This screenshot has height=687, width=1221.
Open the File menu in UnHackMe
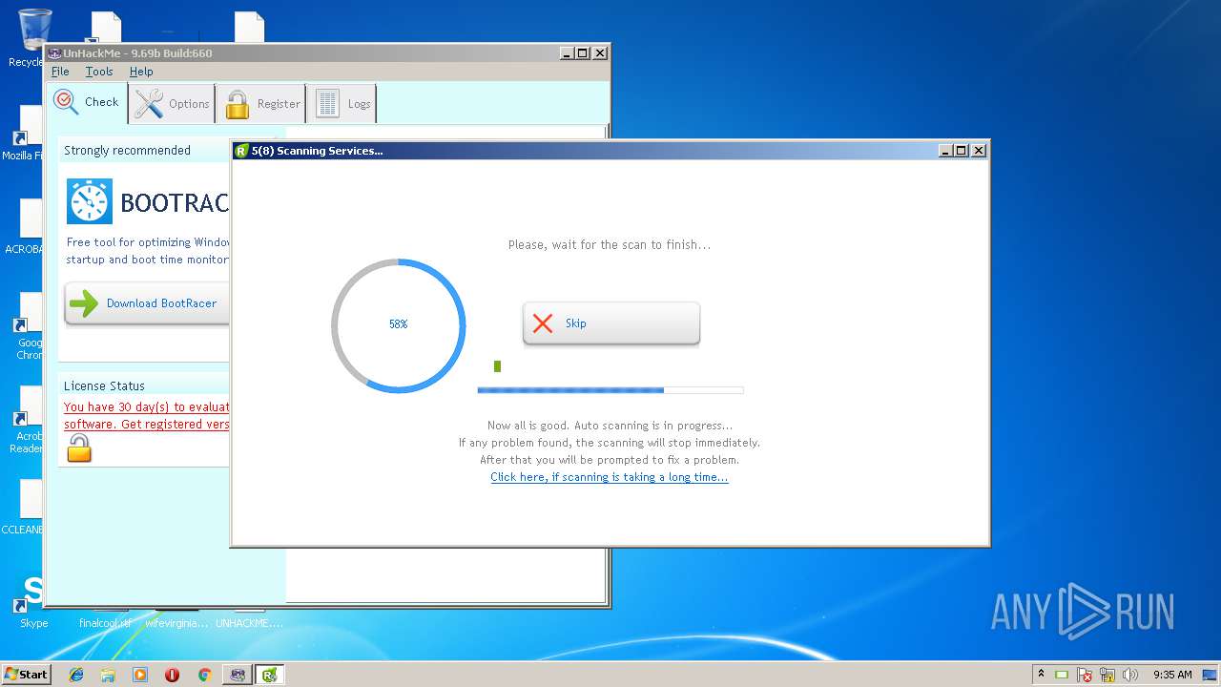60,72
